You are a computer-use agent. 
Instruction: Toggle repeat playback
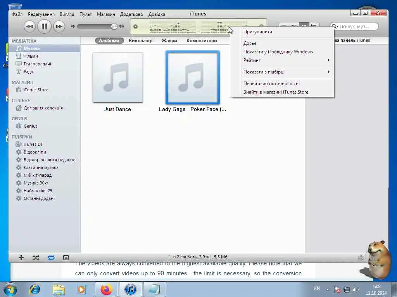(x=51, y=258)
